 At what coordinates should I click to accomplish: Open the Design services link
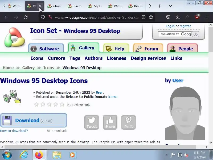[x=148, y=58]
